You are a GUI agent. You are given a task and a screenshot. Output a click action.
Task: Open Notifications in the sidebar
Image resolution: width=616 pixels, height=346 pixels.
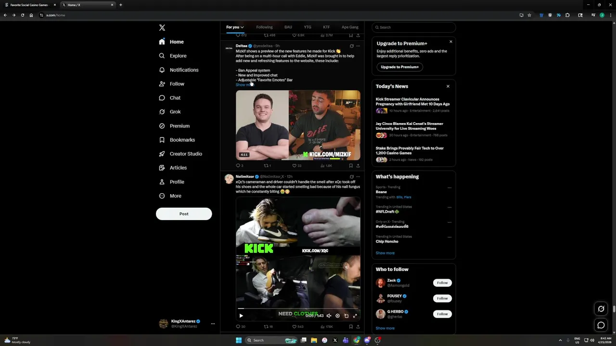(179, 70)
